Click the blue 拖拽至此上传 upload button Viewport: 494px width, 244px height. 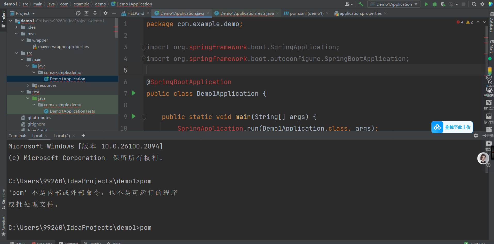pyautogui.click(x=452, y=127)
